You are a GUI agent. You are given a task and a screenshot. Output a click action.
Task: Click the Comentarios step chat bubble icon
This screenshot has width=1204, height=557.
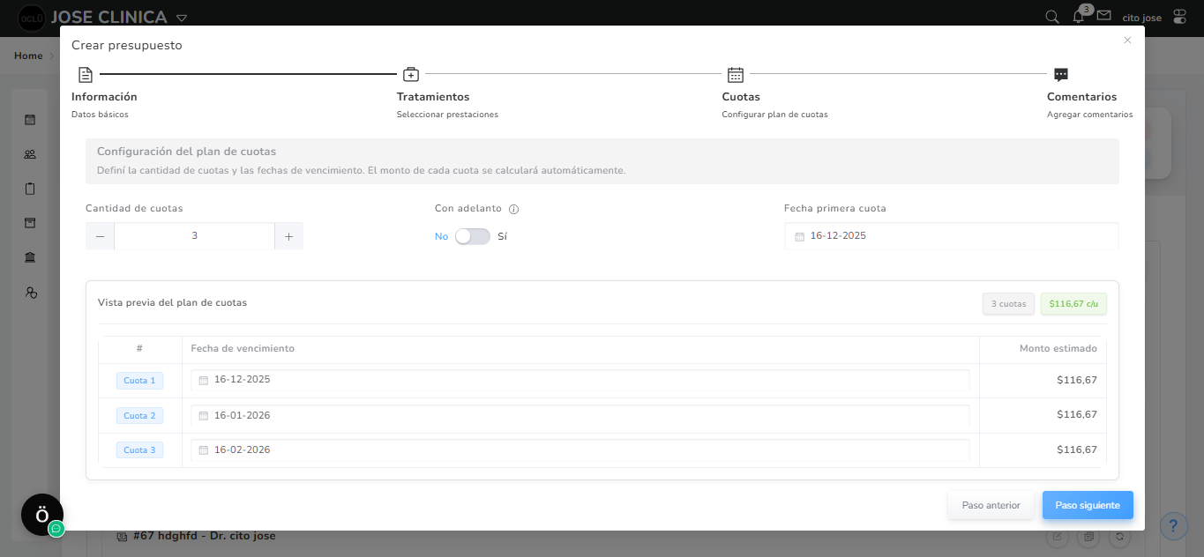[x=1061, y=75]
